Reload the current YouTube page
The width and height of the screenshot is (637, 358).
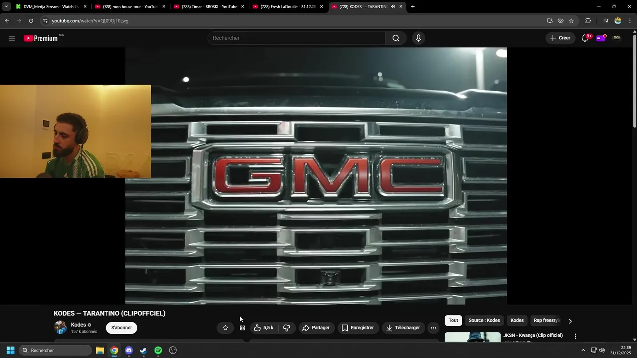tap(31, 21)
